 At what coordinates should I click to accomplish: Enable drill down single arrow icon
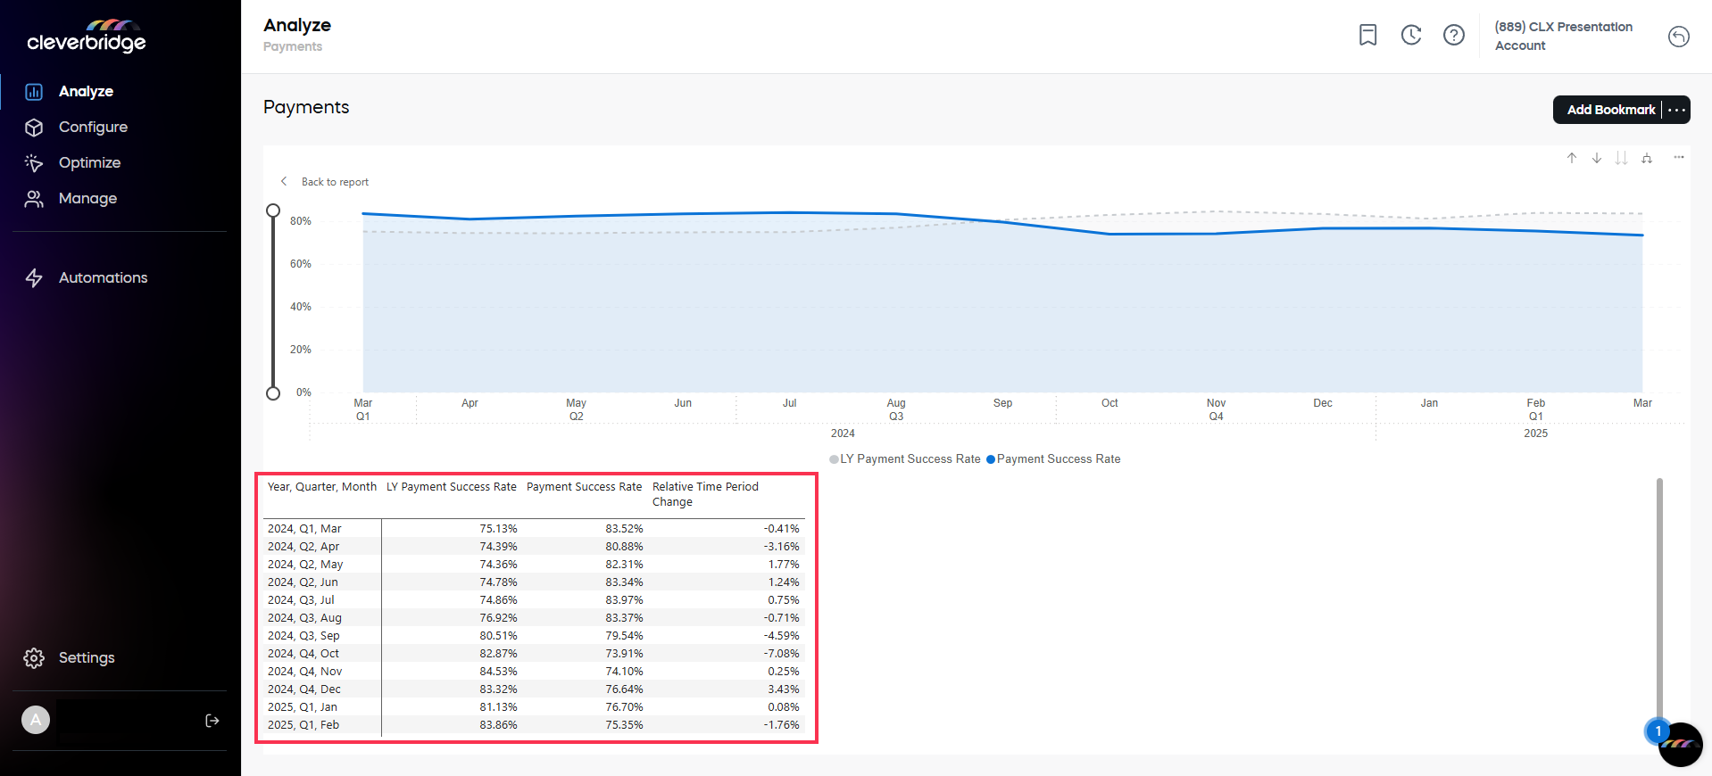(x=1597, y=158)
